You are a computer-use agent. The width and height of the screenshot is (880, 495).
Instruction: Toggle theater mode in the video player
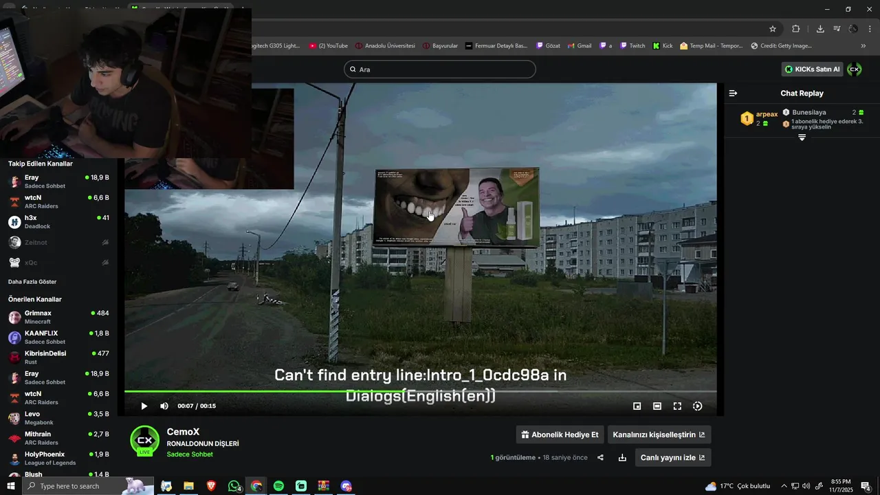point(657,406)
